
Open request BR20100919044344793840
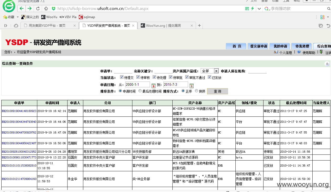19,122
